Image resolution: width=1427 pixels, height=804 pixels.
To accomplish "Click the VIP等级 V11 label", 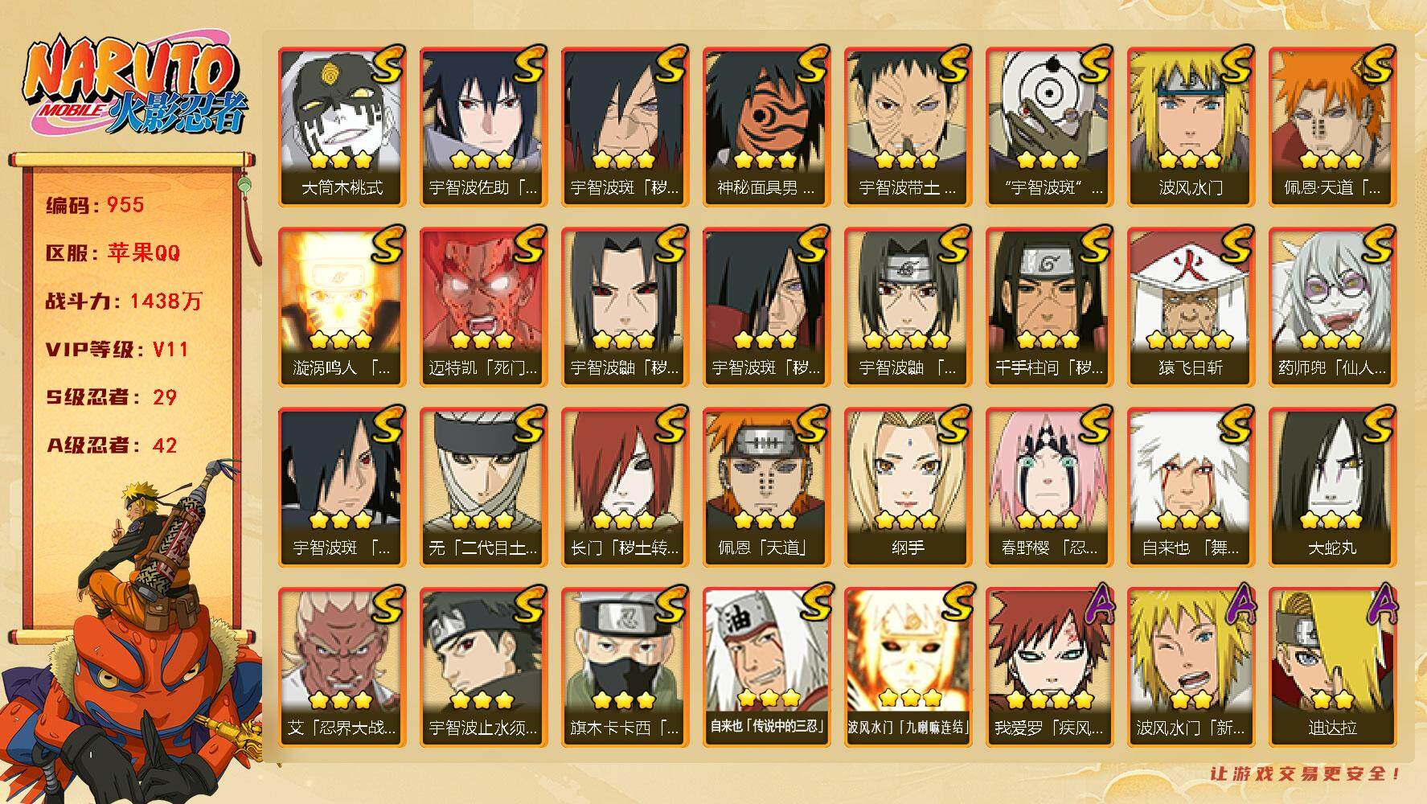I will (117, 350).
